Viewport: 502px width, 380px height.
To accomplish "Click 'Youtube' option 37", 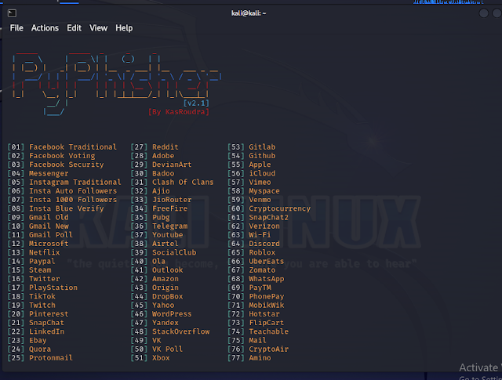I will pos(167,235).
